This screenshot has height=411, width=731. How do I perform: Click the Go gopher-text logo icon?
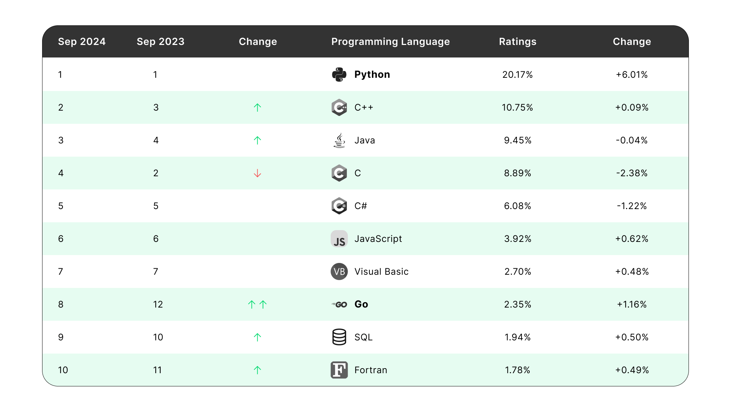pyautogui.click(x=339, y=304)
